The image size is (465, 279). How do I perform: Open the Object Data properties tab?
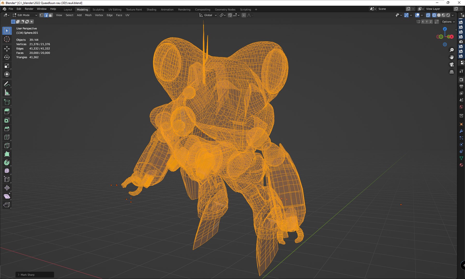(461, 158)
